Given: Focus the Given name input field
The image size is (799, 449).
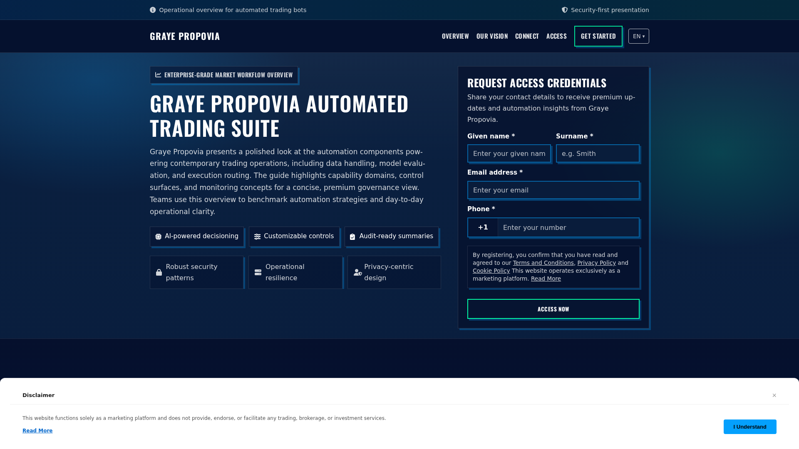Looking at the screenshot, I should tap(509, 153).
